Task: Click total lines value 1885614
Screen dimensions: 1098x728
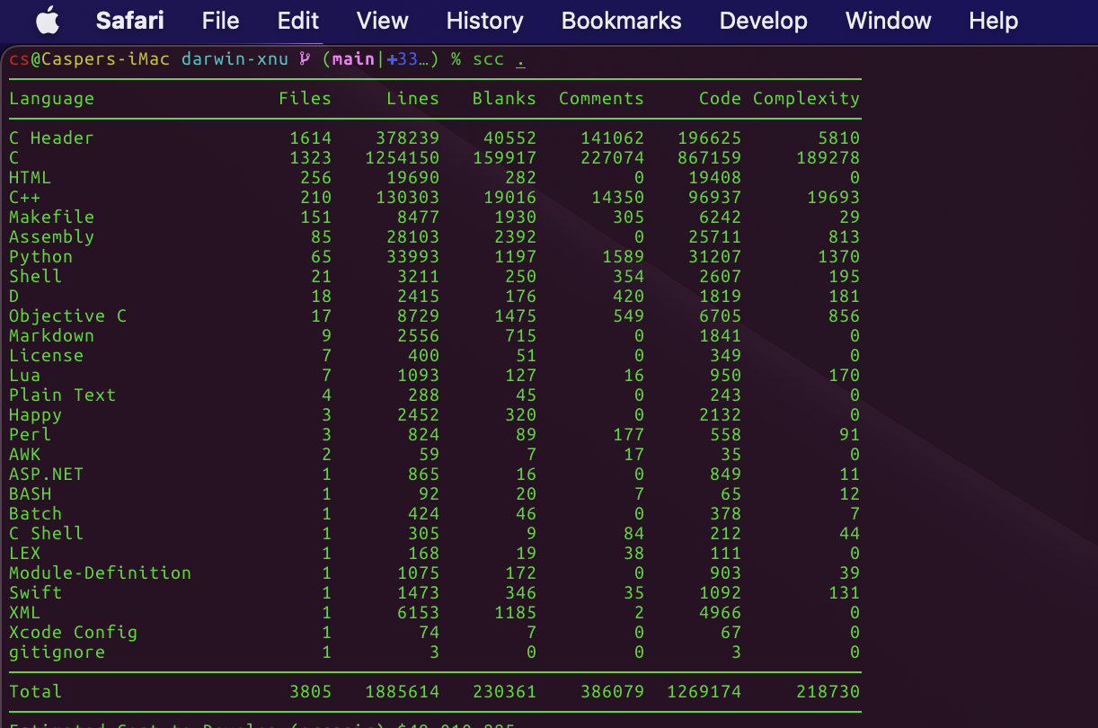Action: [402, 692]
